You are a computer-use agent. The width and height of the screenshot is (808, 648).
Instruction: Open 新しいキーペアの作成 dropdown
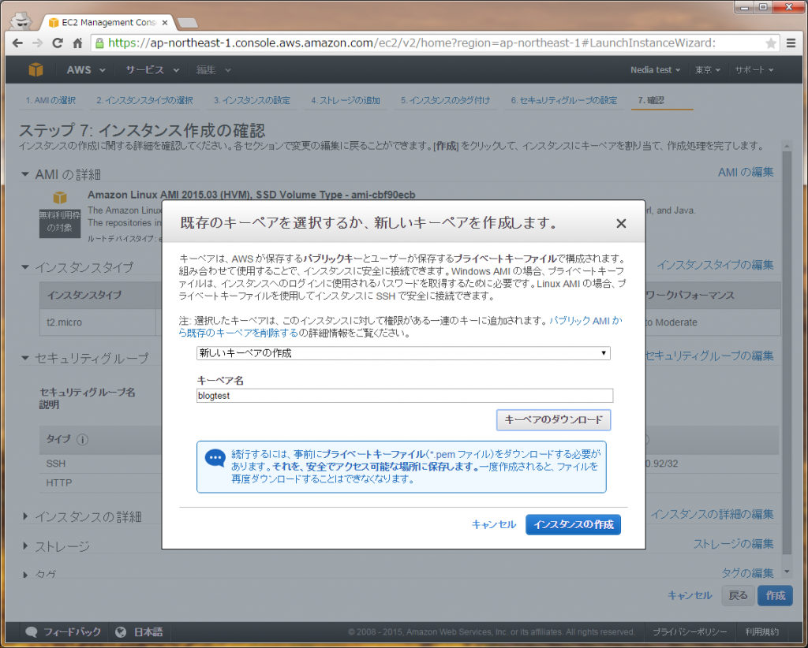pos(403,353)
